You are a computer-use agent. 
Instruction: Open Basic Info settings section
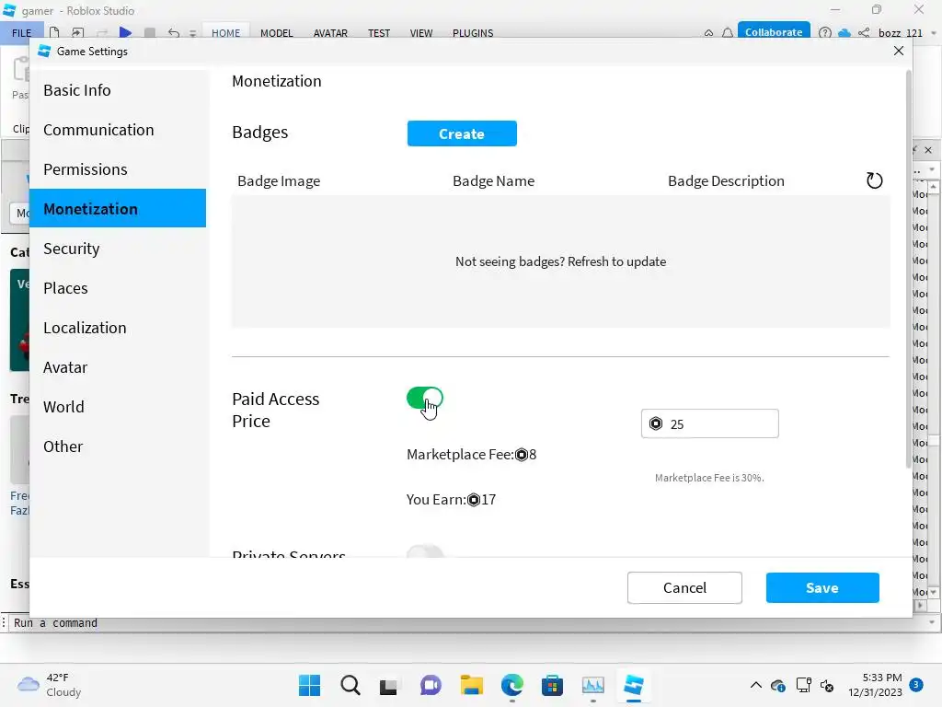coord(118,90)
